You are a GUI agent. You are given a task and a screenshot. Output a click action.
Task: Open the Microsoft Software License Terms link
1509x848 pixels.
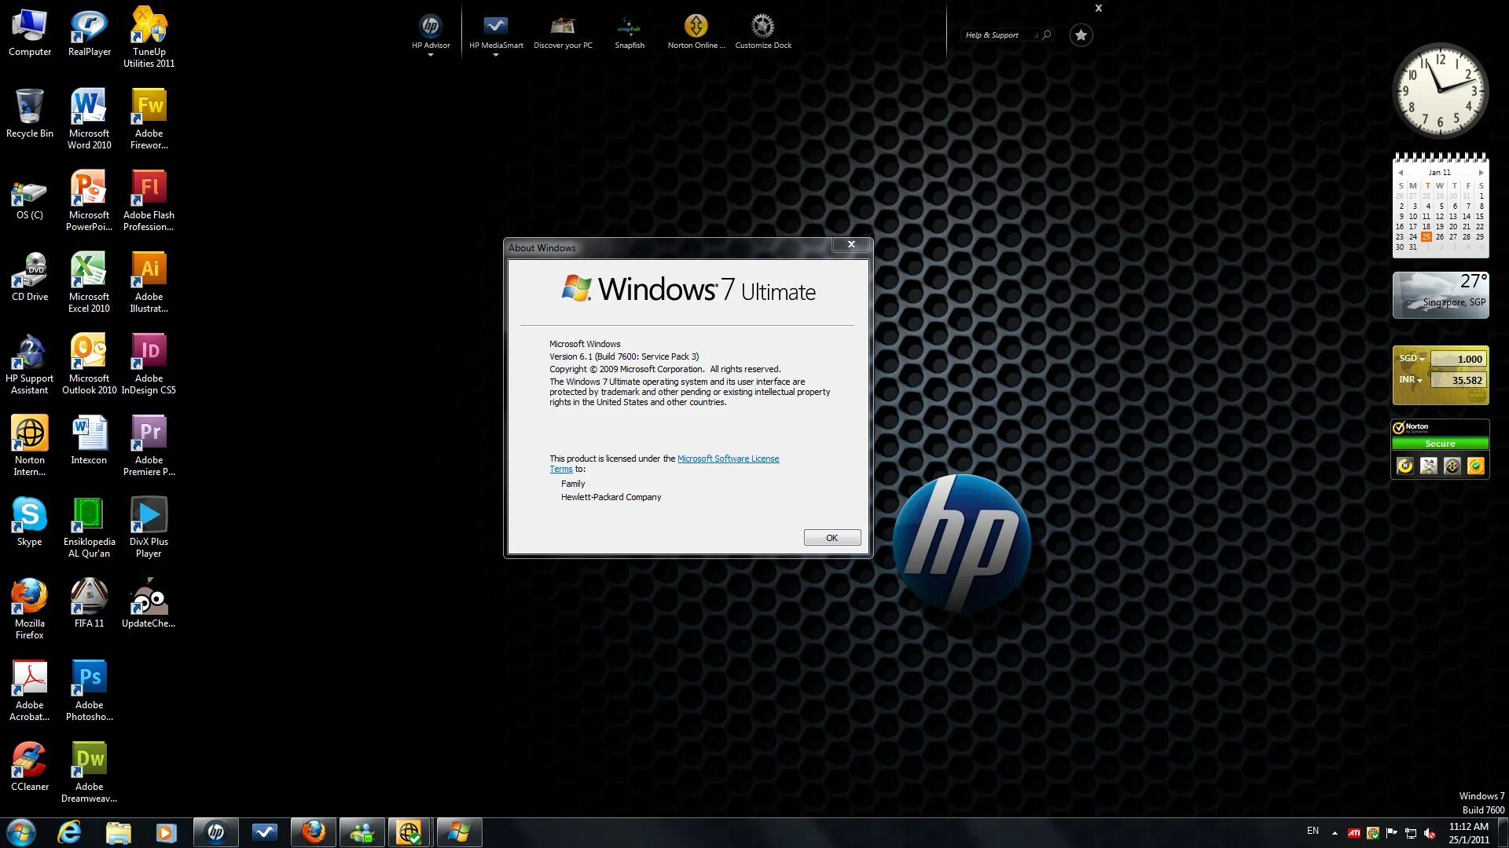pos(728,458)
